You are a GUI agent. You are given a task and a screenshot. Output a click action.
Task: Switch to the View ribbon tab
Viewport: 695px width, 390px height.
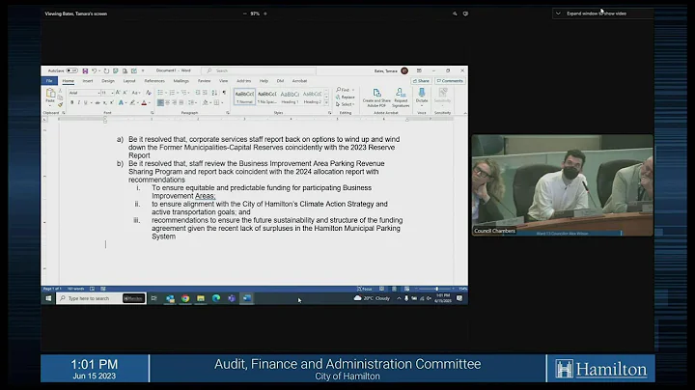coord(223,81)
